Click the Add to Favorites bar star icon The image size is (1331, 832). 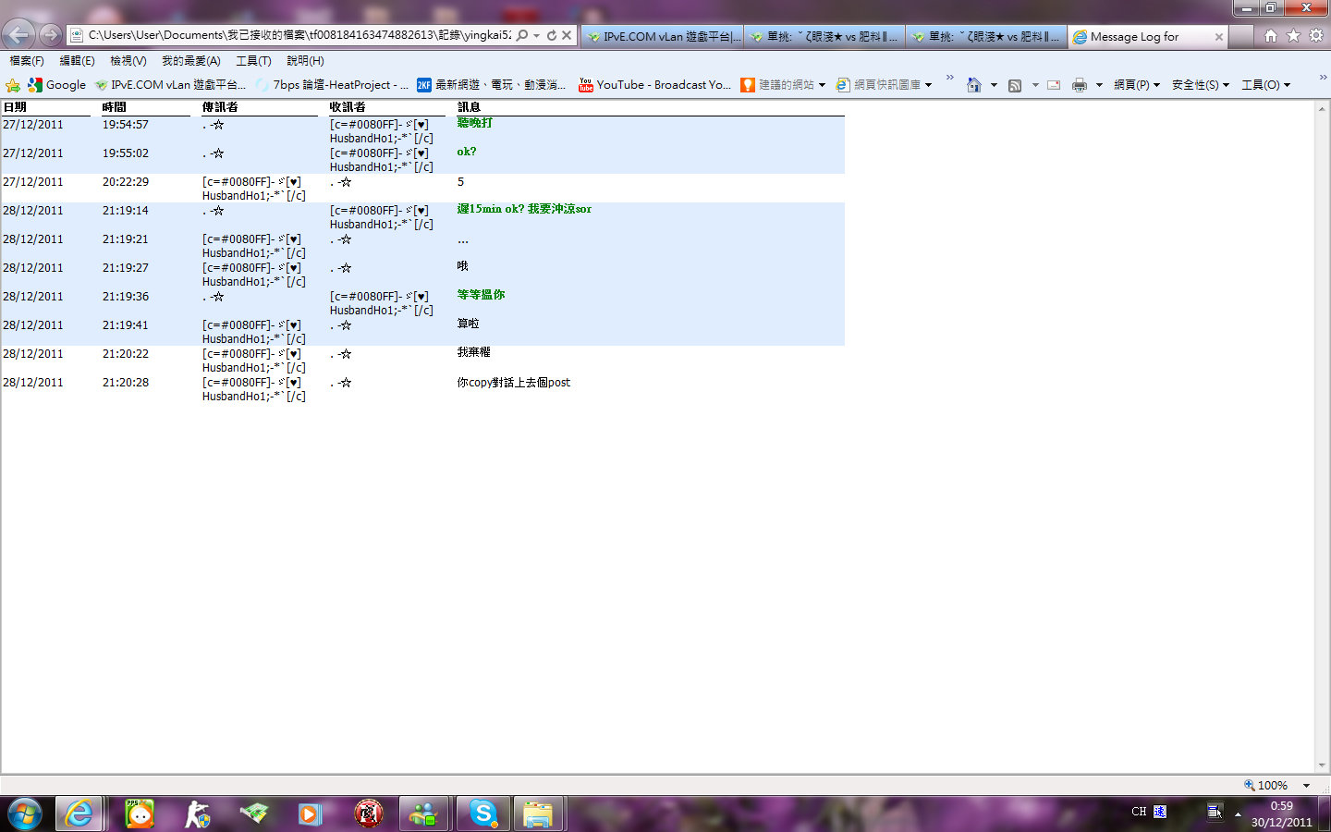(x=13, y=85)
